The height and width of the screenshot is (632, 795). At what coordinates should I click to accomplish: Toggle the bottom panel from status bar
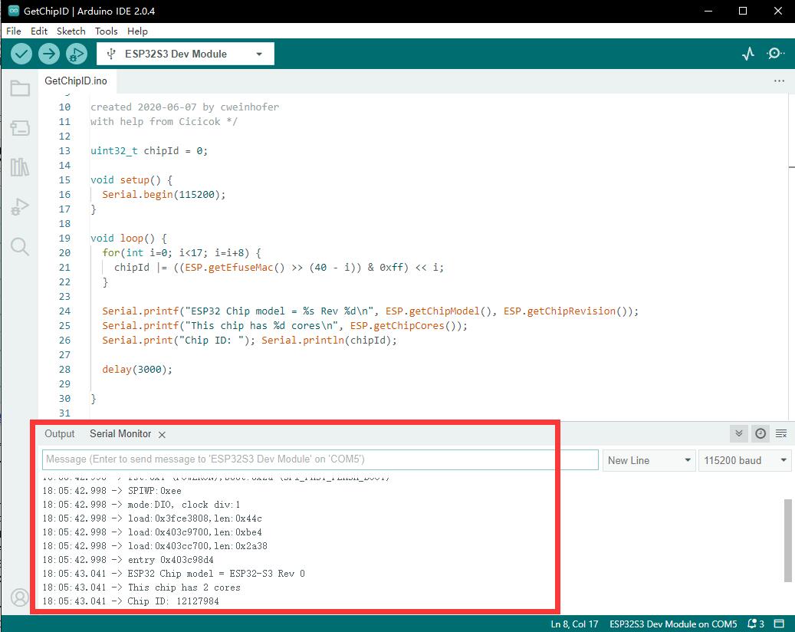(x=779, y=624)
